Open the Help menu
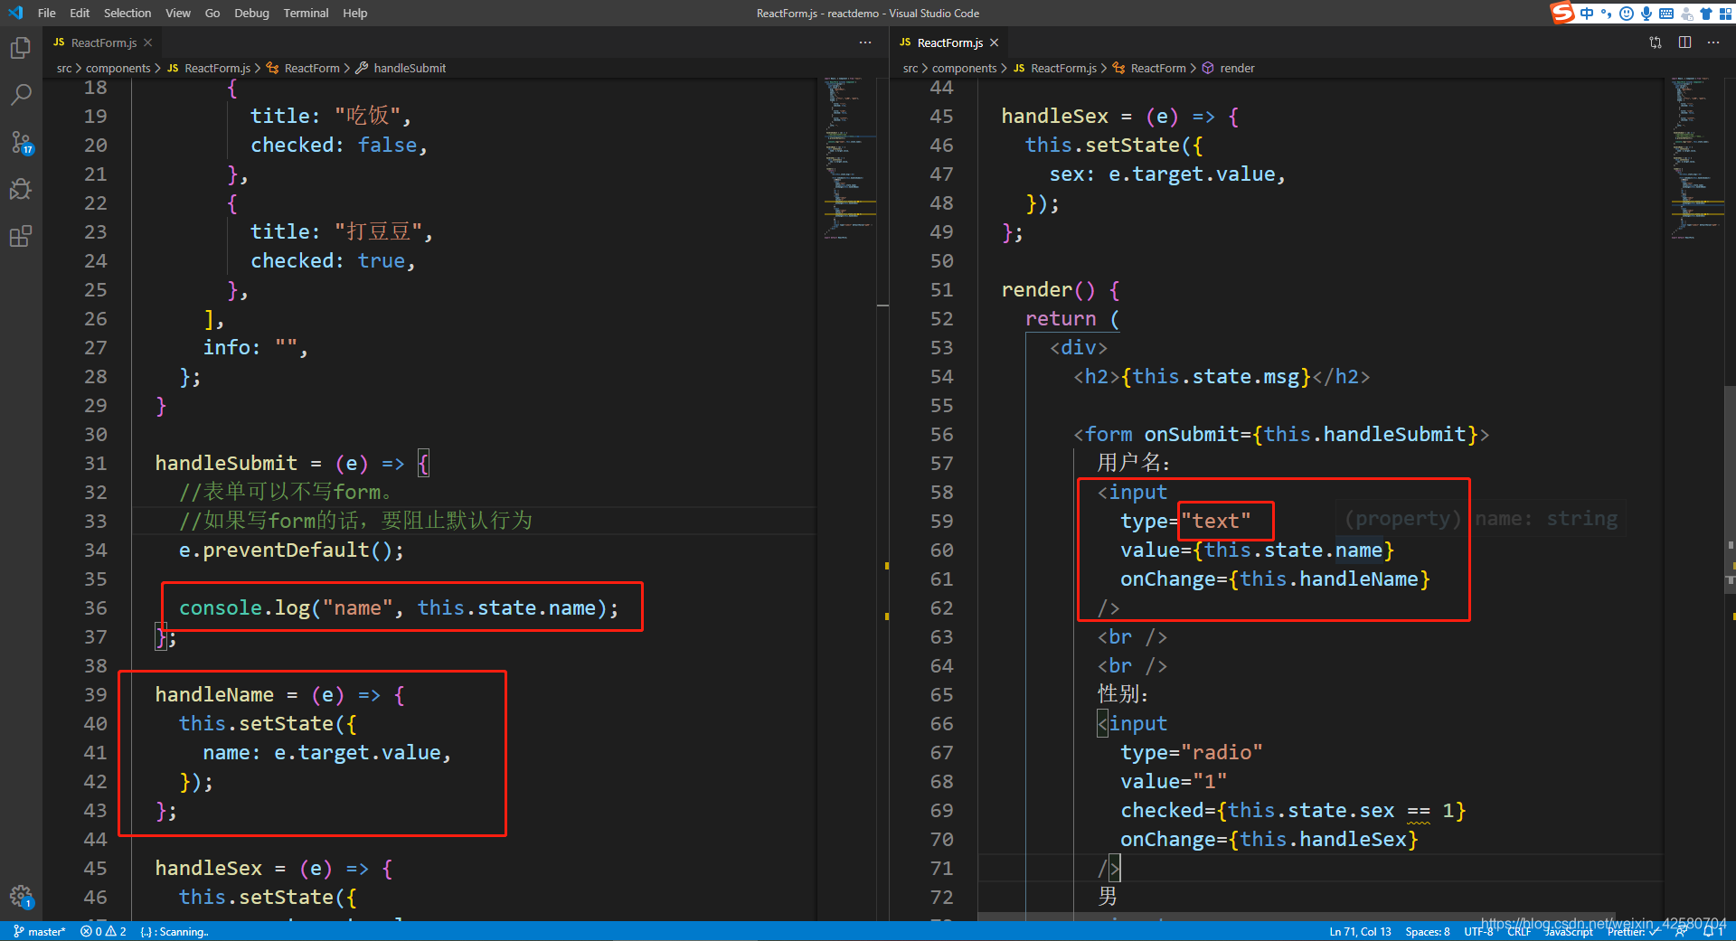1736x941 pixels. pos(355,13)
